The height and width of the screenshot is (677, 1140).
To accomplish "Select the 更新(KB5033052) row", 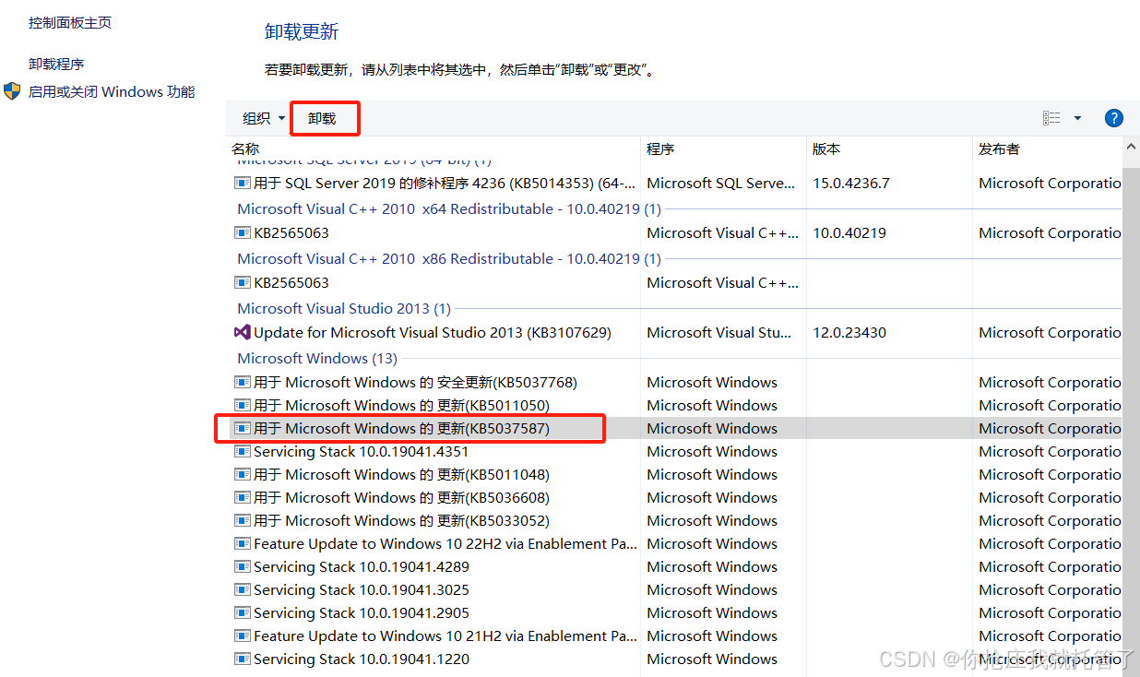I will pos(675,520).
